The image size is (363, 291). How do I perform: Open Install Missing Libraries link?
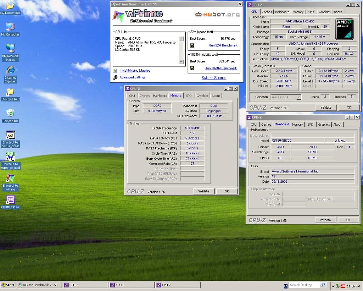pos(135,70)
